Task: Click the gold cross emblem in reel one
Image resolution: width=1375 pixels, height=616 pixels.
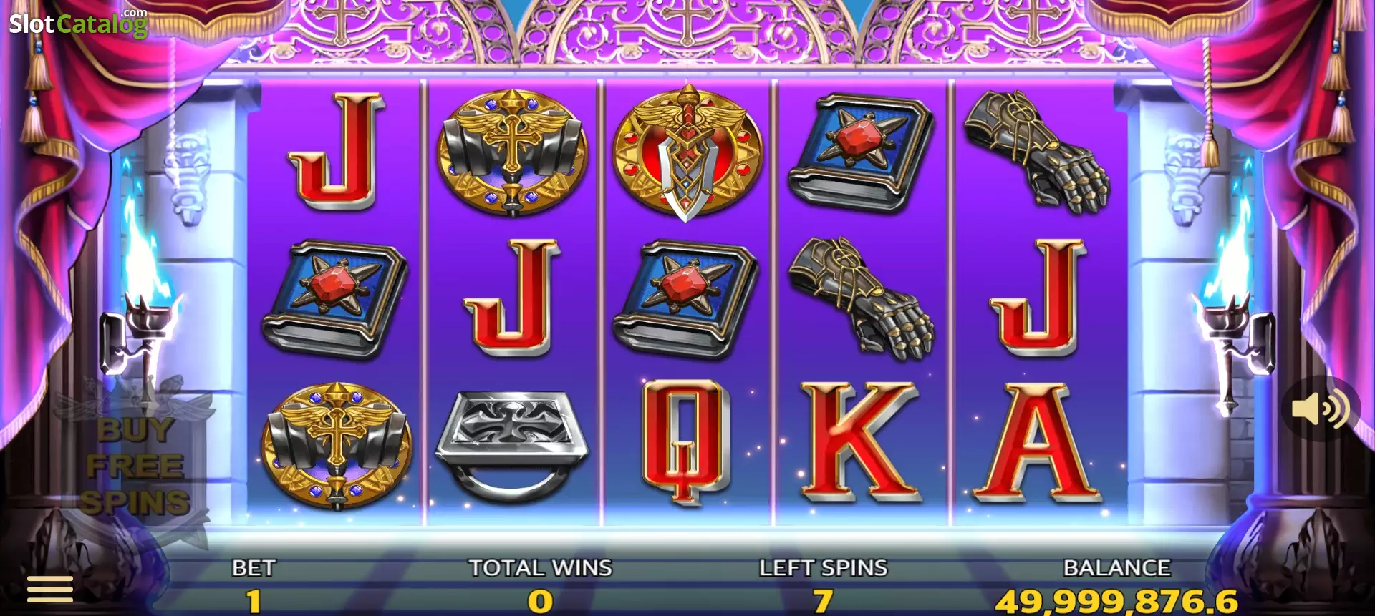Action: [337, 444]
